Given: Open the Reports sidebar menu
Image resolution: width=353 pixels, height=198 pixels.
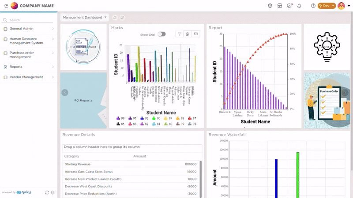Looking at the screenshot, I should coord(28,67).
